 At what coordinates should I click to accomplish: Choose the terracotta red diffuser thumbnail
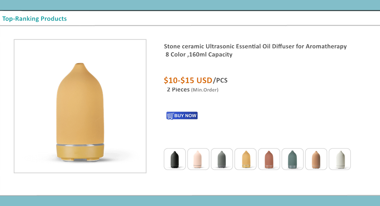click(x=269, y=159)
